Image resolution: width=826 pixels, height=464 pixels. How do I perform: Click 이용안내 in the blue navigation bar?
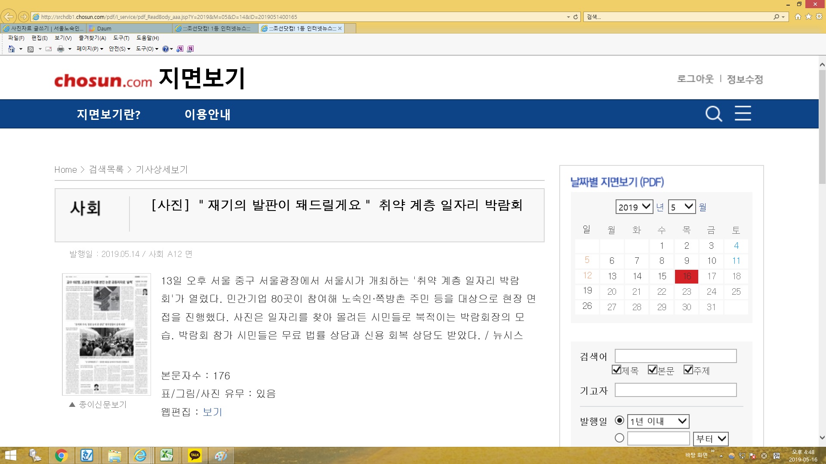point(207,114)
